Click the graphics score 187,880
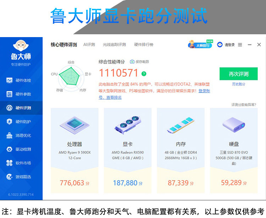This screenshot has height=218, width=266. pos(128,183)
